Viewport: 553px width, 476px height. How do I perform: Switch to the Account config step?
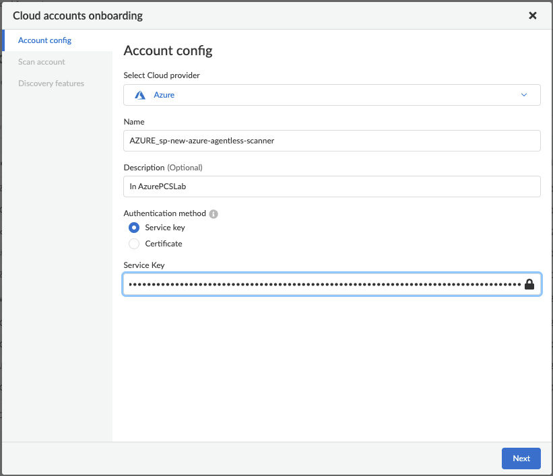tap(45, 40)
